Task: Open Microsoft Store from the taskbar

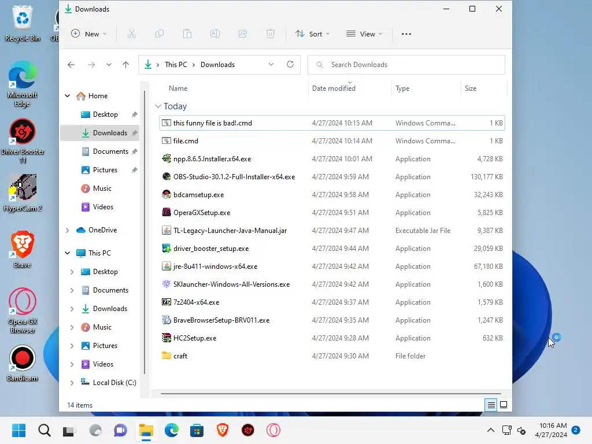Action: [197, 430]
